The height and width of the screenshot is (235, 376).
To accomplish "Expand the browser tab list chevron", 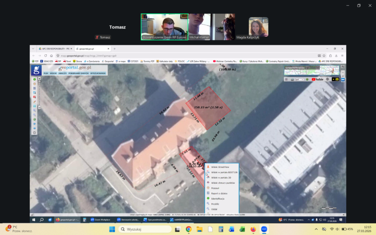I will click(x=33, y=48).
